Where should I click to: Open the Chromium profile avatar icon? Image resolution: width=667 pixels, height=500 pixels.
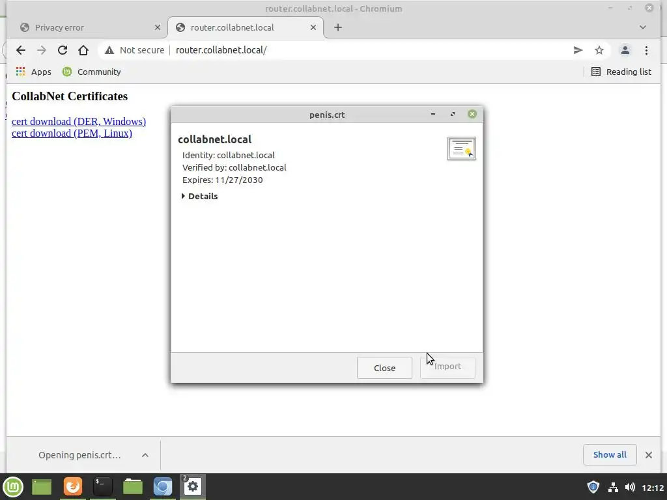tap(625, 50)
